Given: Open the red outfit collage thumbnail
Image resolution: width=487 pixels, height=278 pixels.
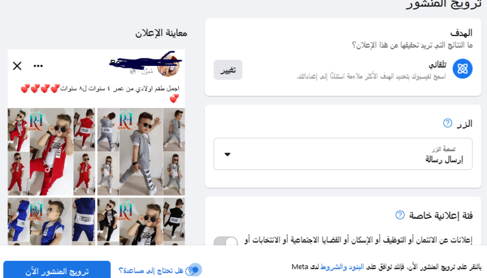Looking at the screenshot, I should (x=51, y=152).
